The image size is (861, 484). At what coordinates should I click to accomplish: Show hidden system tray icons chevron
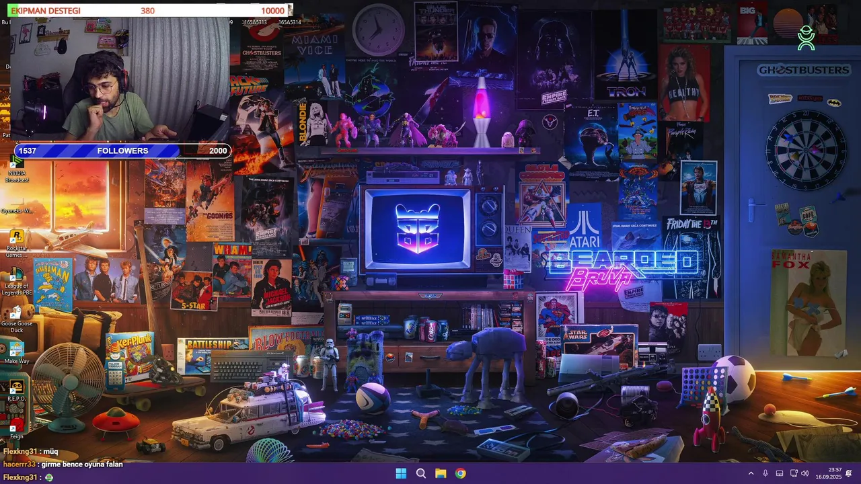(x=751, y=473)
